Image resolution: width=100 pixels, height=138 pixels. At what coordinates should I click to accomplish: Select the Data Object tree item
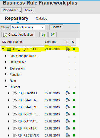(x=18, y=62)
